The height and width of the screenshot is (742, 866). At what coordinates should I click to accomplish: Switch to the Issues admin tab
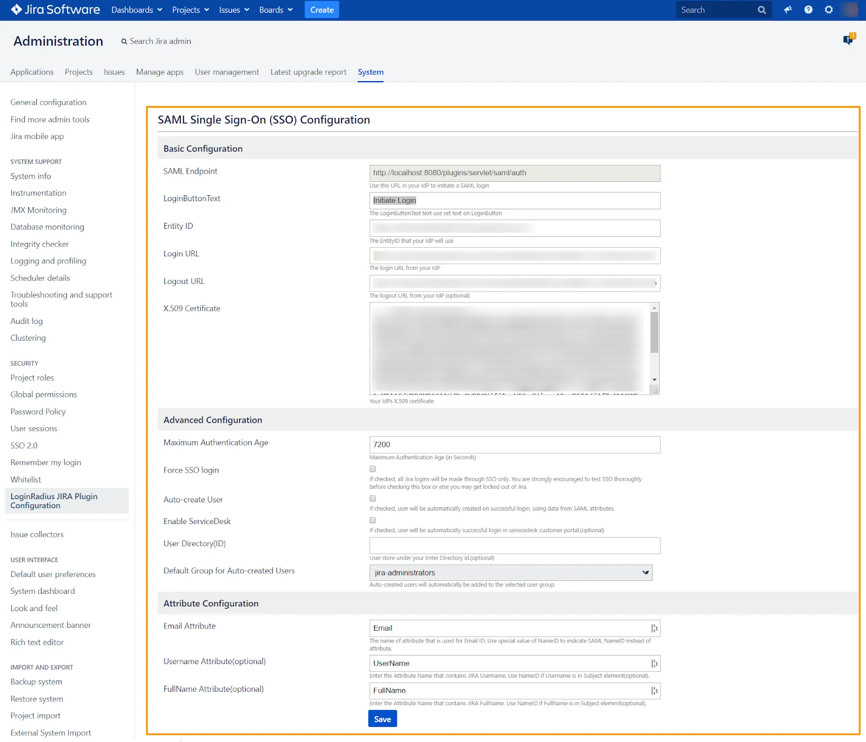pyautogui.click(x=114, y=72)
